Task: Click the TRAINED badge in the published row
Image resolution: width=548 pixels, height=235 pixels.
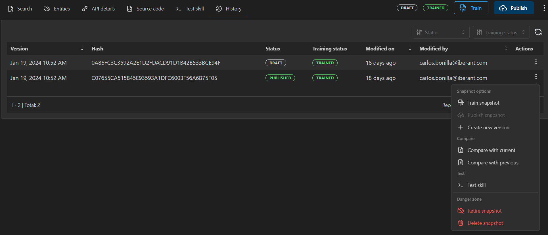Action: tap(325, 78)
